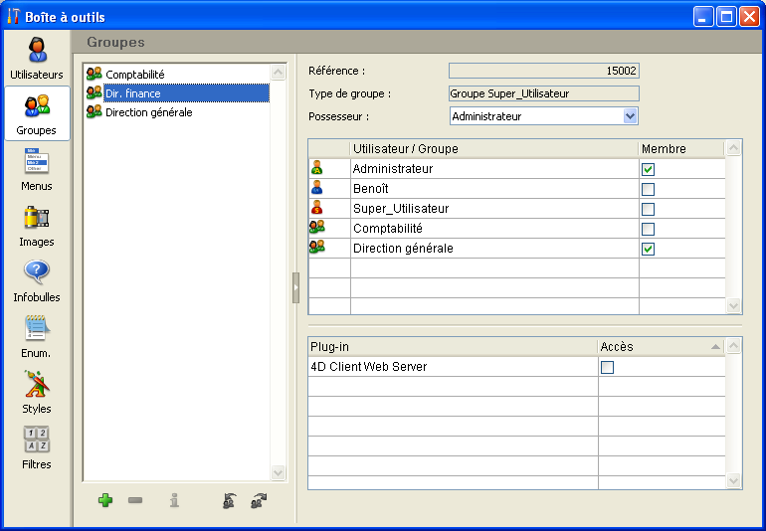This screenshot has height=531, width=766.
Task: Open the Styles section
Action: [37, 392]
